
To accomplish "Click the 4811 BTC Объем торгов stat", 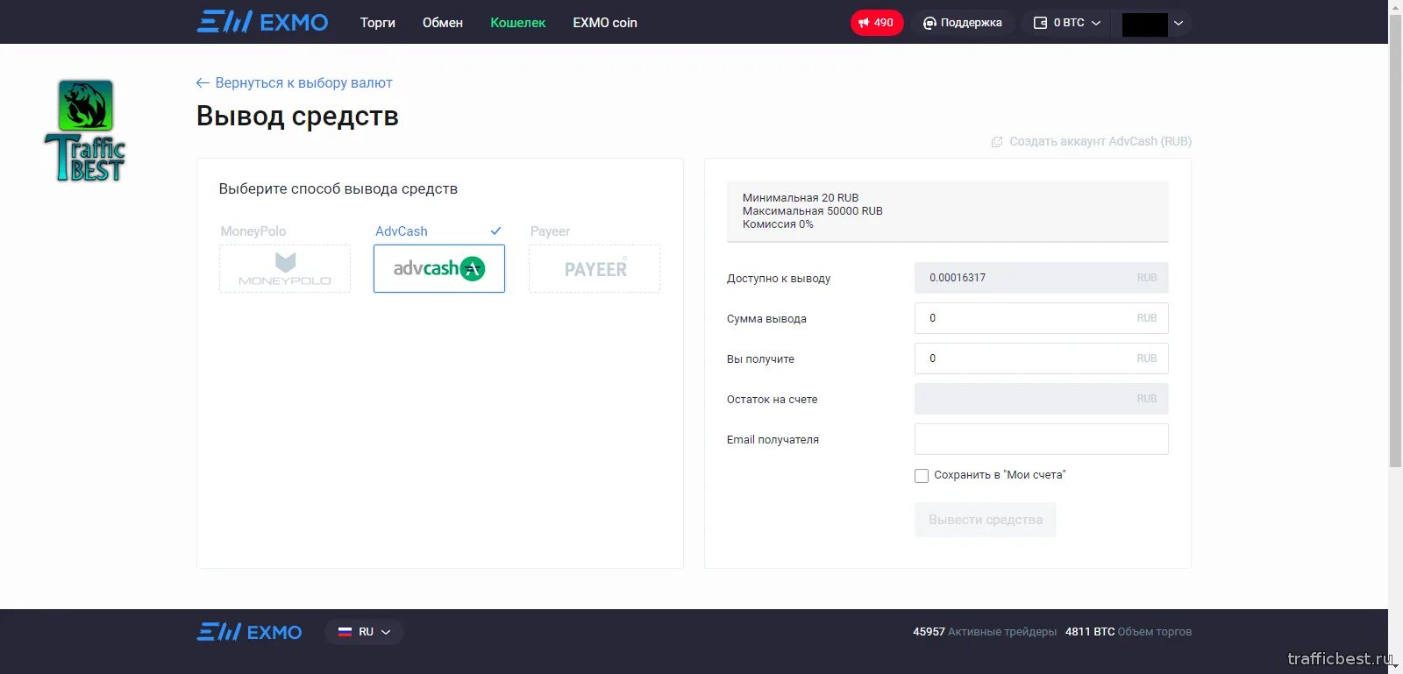I will tap(1129, 632).
